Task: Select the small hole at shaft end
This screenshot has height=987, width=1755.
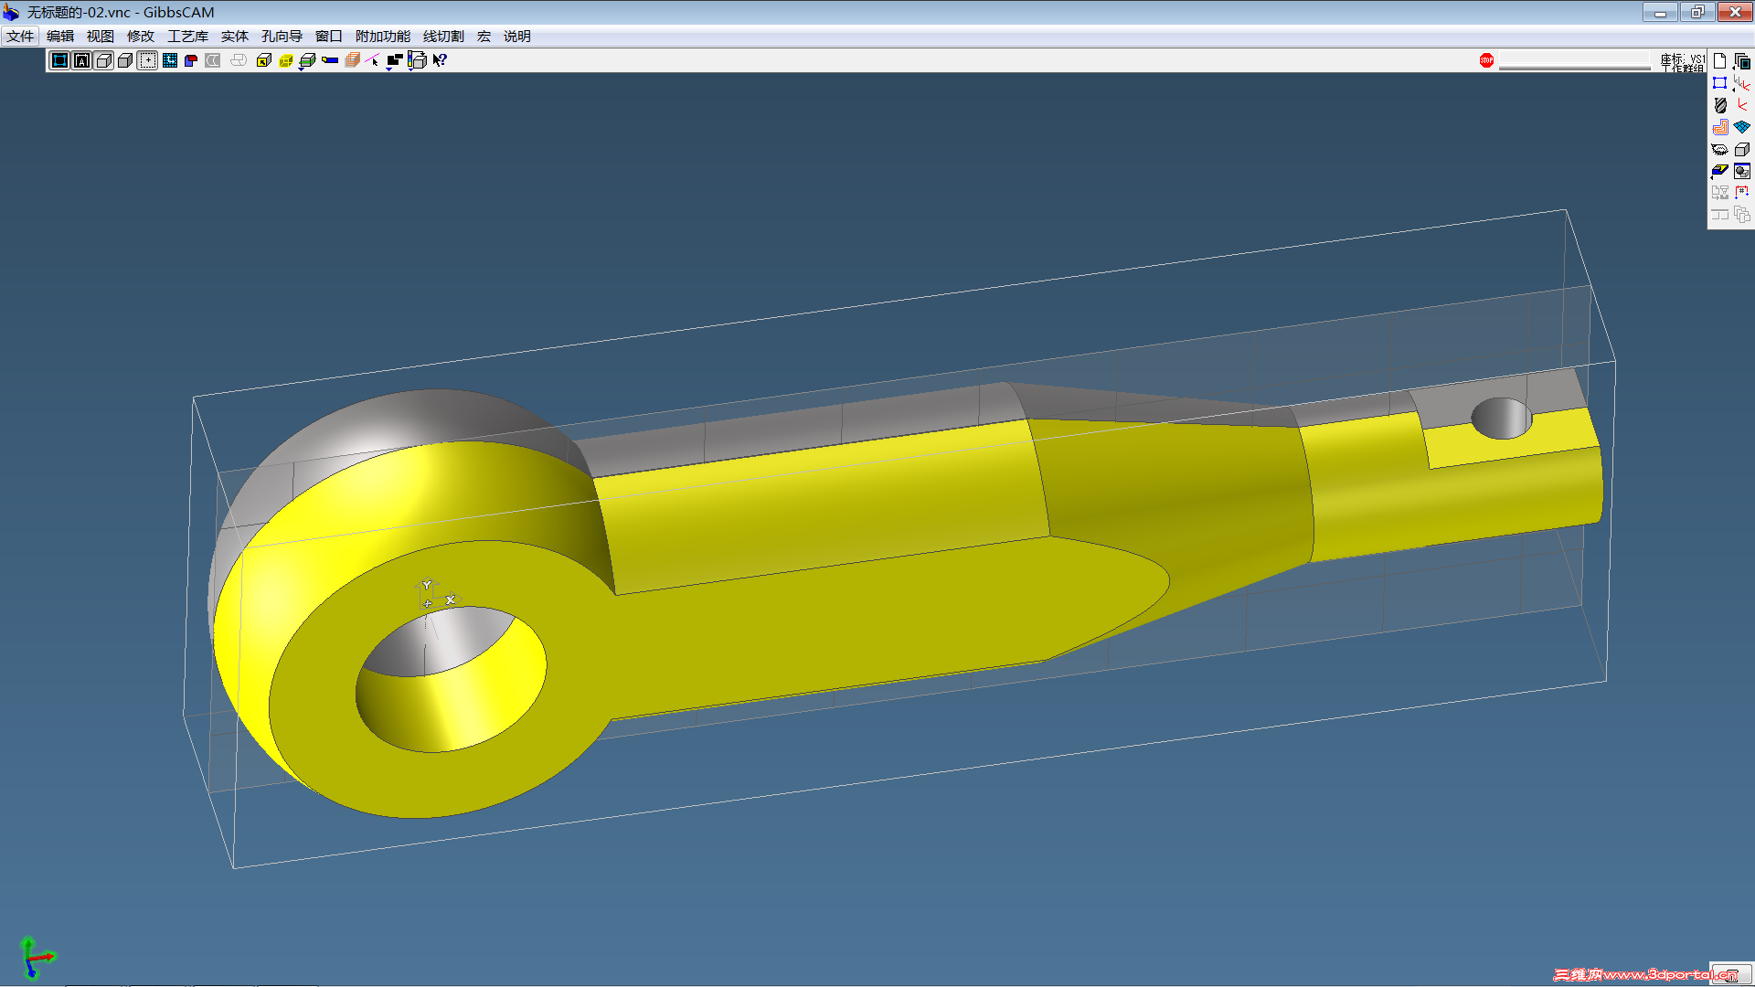Action: tap(1501, 418)
